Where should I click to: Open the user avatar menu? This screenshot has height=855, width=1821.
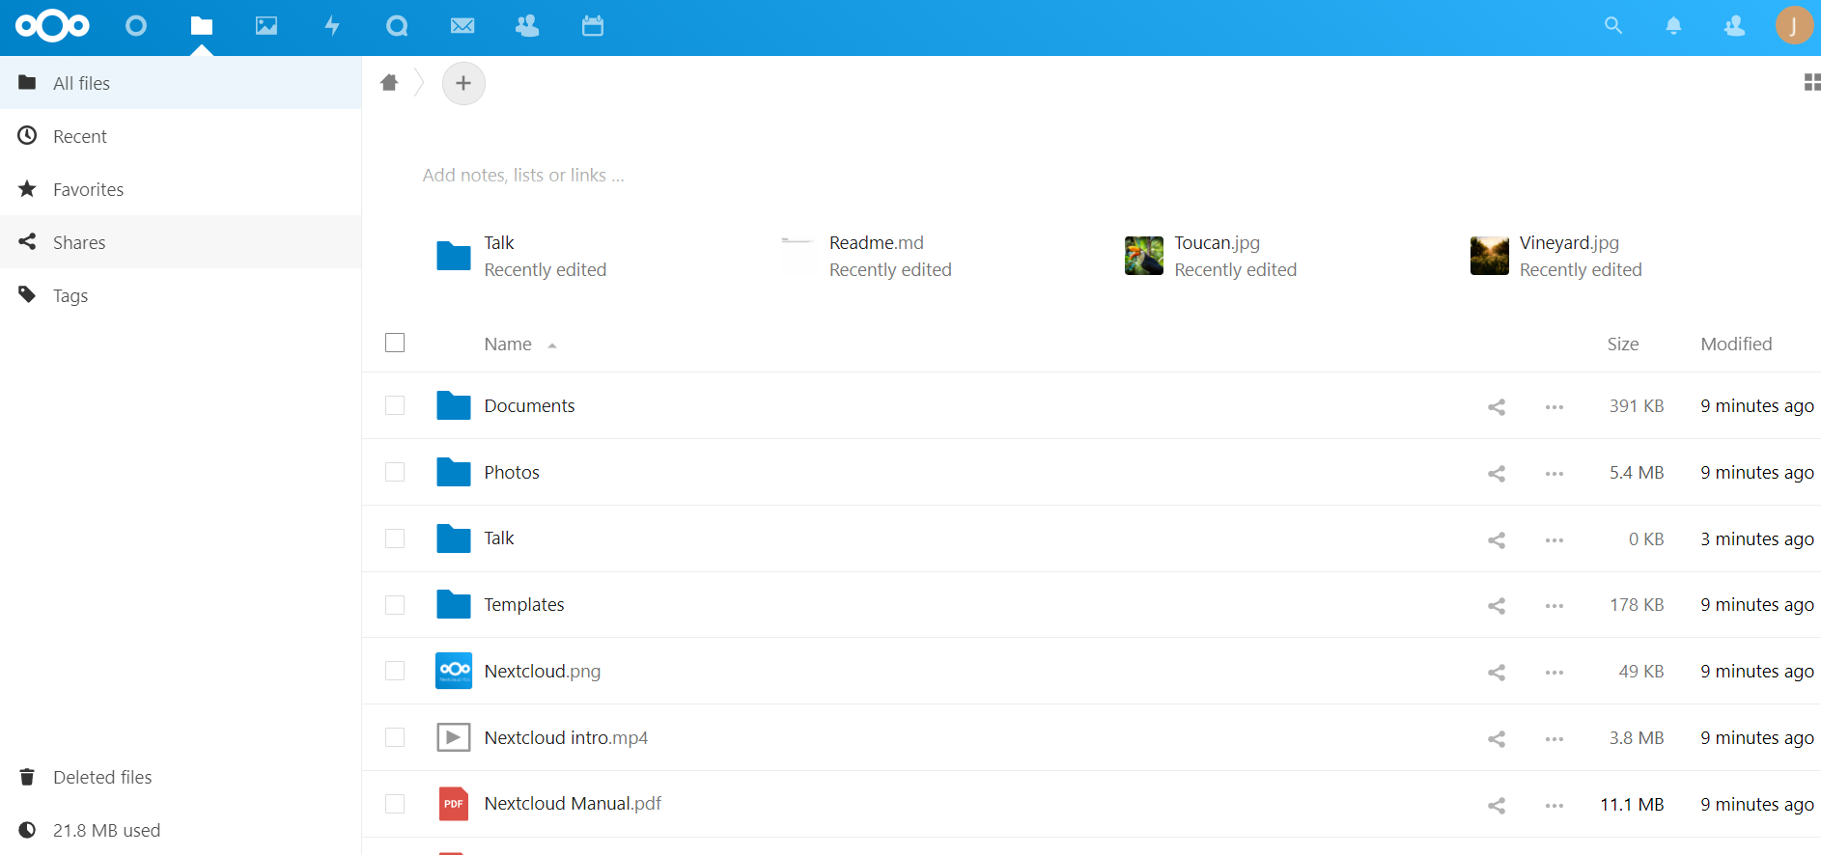1794,26
